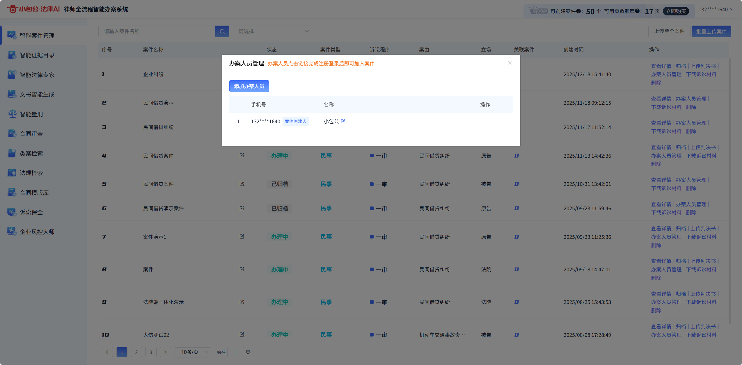Open the 请选择 filter dropdown
The width and height of the screenshot is (742, 365).
(x=273, y=31)
